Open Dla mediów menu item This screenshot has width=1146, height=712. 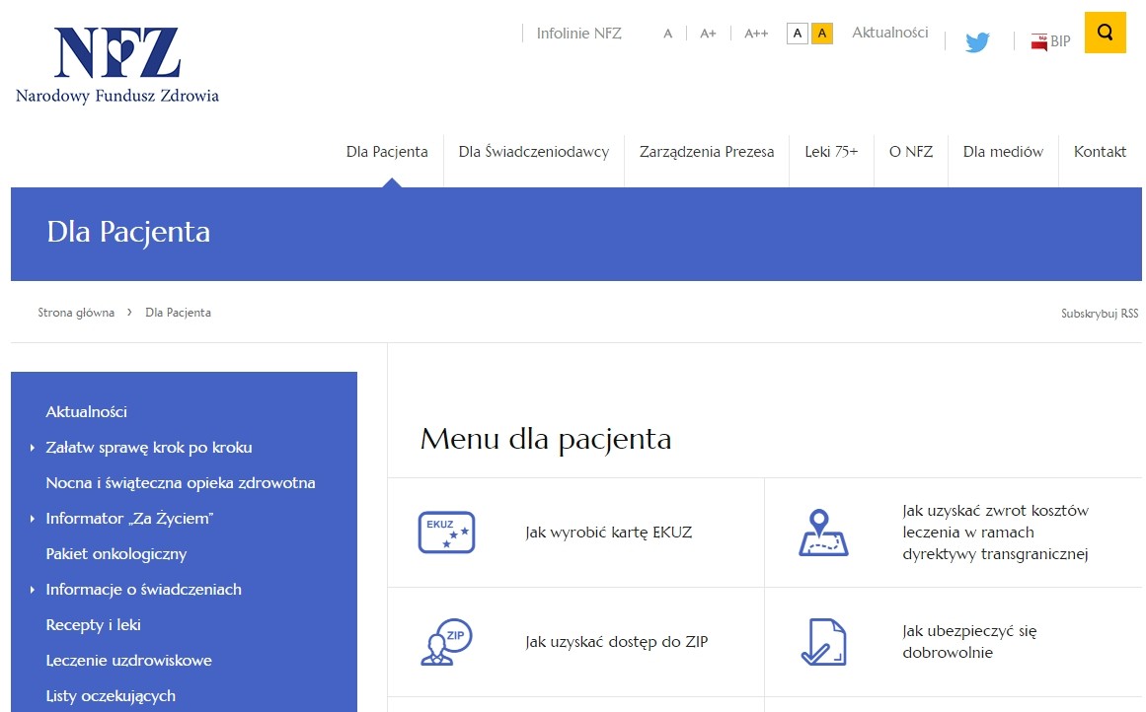pos(1003,152)
